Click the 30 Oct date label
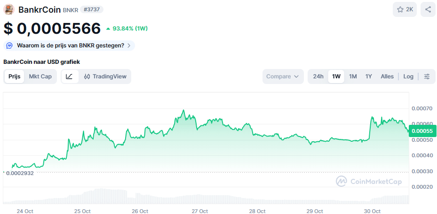The image size is (437, 214). click(x=373, y=211)
